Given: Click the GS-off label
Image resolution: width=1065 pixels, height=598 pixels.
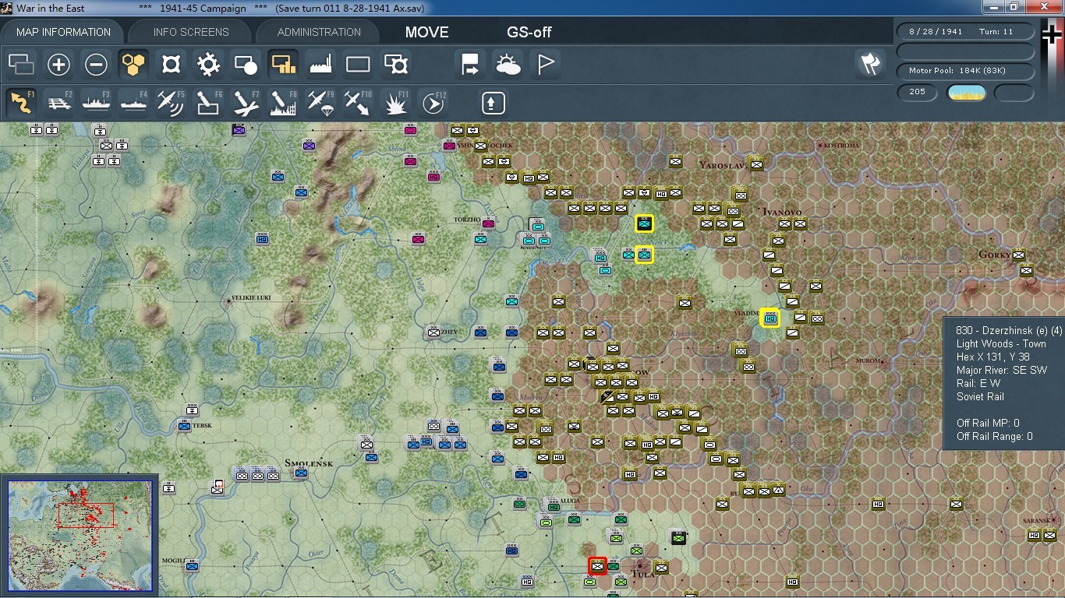Looking at the screenshot, I should click(529, 32).
